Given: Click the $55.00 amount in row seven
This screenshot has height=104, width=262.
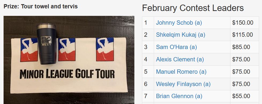Looking at the screenshot, I should coord(241,96).
